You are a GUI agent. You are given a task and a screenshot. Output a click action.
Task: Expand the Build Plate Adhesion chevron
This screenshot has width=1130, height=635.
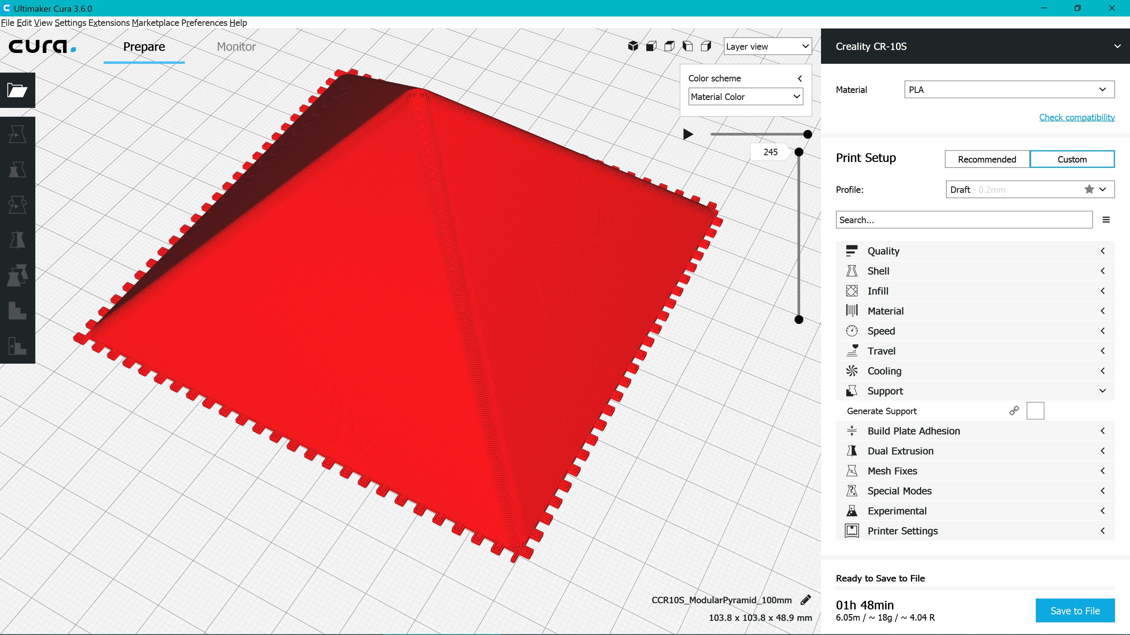click(x=1102, y=431)
